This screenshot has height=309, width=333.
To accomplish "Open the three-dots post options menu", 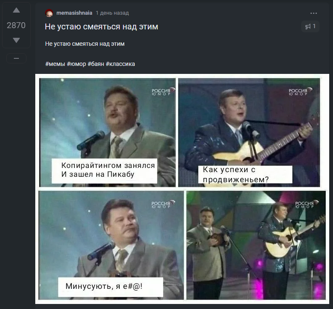I will 313,13.
